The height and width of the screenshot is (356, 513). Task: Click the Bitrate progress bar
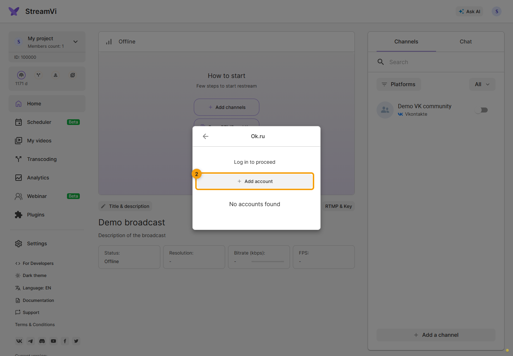(x=268, y=262)
